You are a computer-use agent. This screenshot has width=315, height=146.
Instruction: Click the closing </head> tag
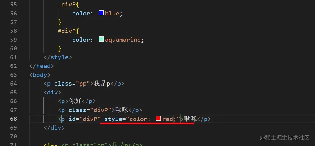click(42, 66)
